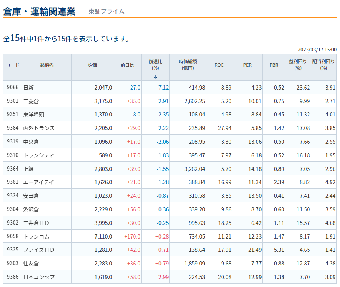Select code 9310
Screen dimensions: 340x287
(x=12, y=155)
